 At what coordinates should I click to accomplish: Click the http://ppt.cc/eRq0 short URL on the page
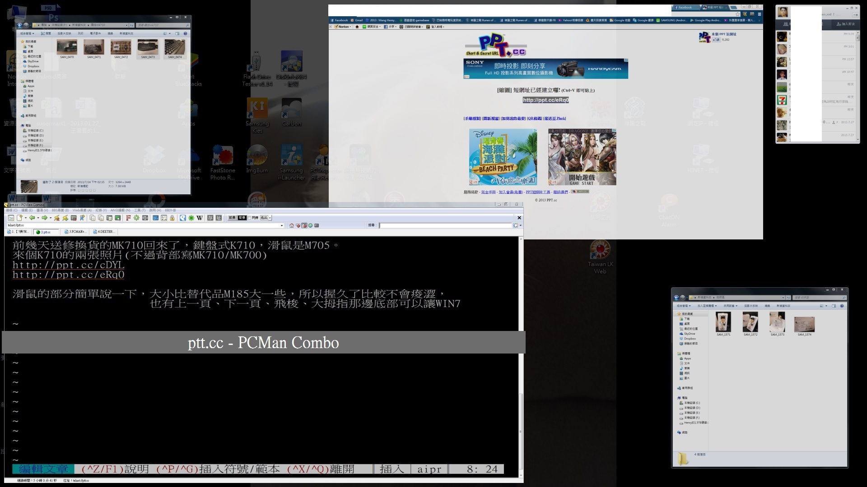545,100
